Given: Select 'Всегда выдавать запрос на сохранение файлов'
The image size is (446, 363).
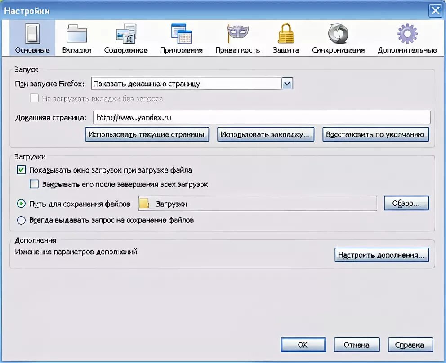Looking at the screenshot, I should click(x=21, y=220).
